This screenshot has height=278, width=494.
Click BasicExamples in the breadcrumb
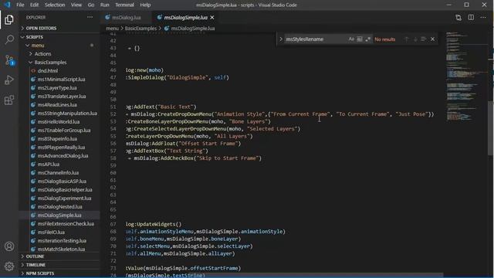tap(140, 29)
